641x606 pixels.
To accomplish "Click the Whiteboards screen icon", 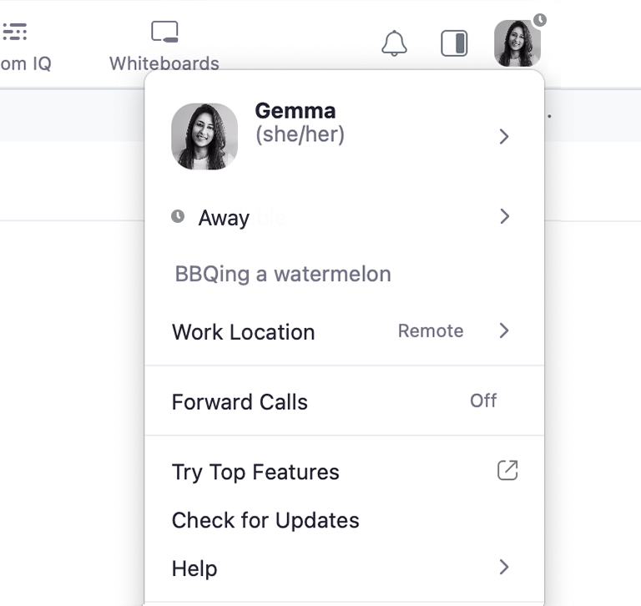I will point(164,32).
